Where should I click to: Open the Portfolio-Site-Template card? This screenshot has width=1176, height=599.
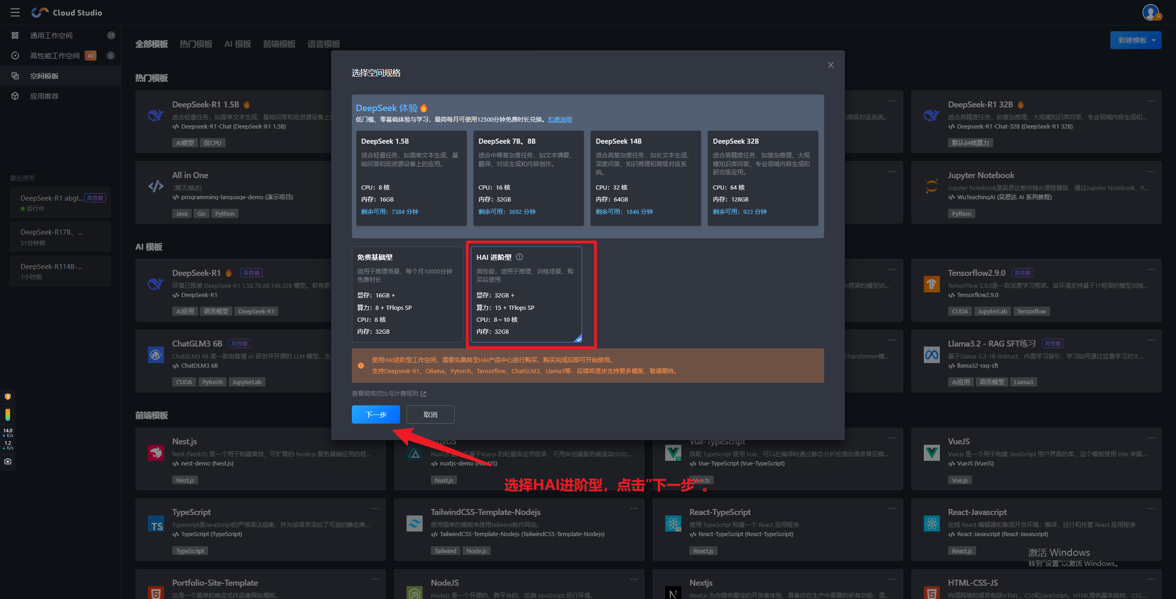pyautogui.click(x=260, y=584)
